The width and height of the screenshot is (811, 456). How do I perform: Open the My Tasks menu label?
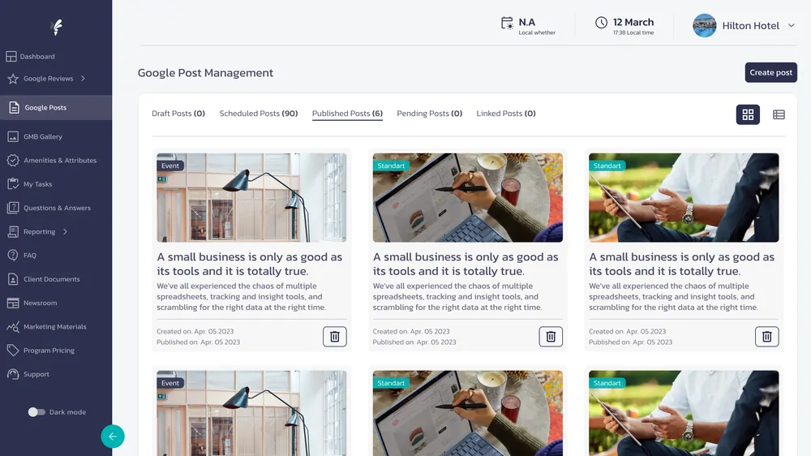(x=38, y=183)
